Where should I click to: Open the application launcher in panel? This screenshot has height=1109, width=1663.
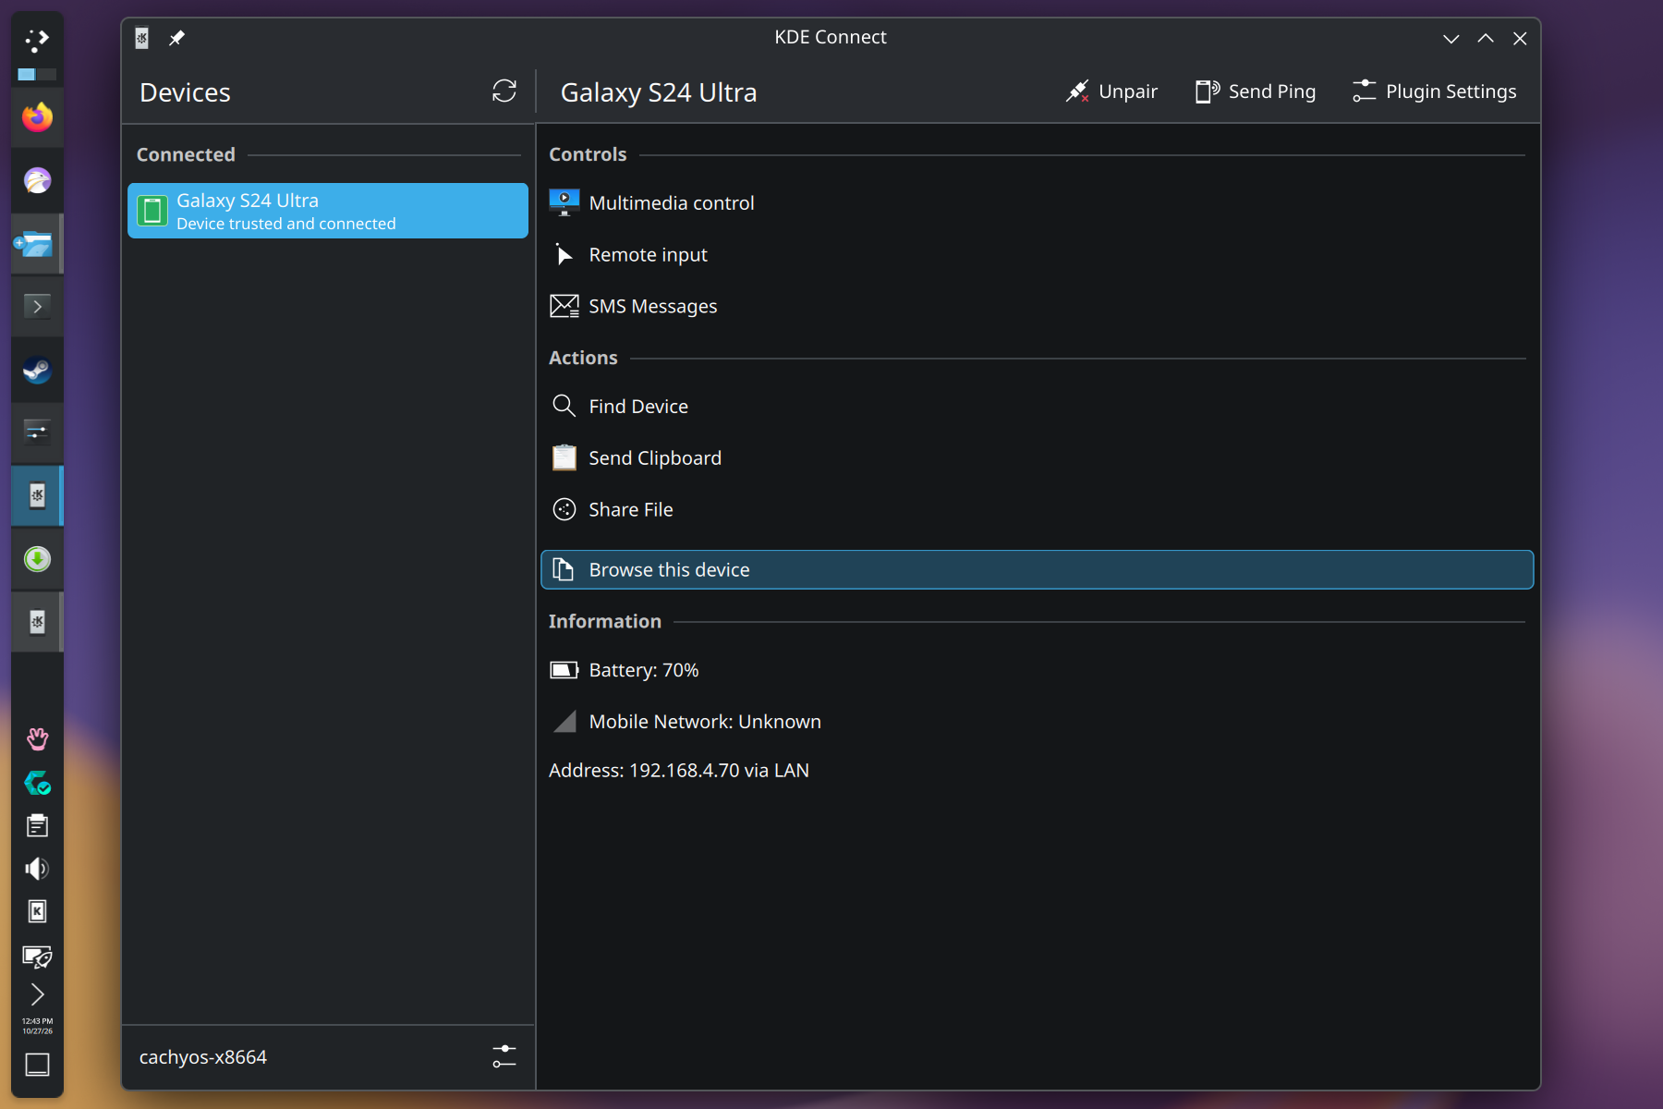click(x=37, y=40)
